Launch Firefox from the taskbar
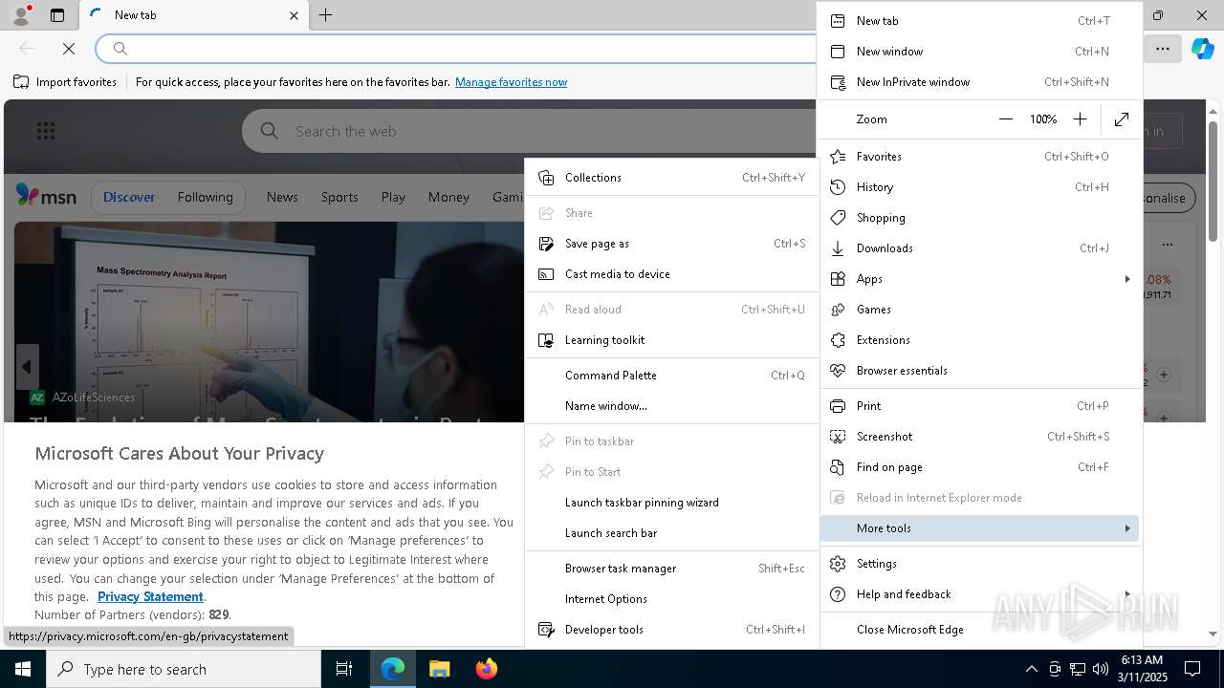This screenshot has width=1224, height=688. tap(486, 669)
